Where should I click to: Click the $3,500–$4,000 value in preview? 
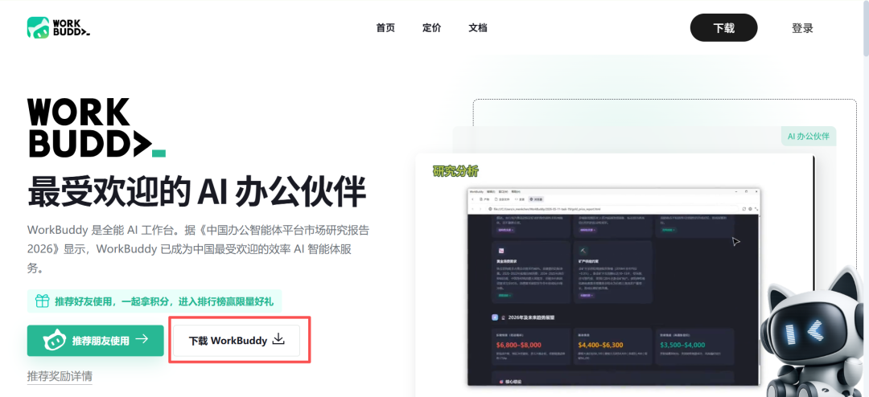(x=683, y=345)
